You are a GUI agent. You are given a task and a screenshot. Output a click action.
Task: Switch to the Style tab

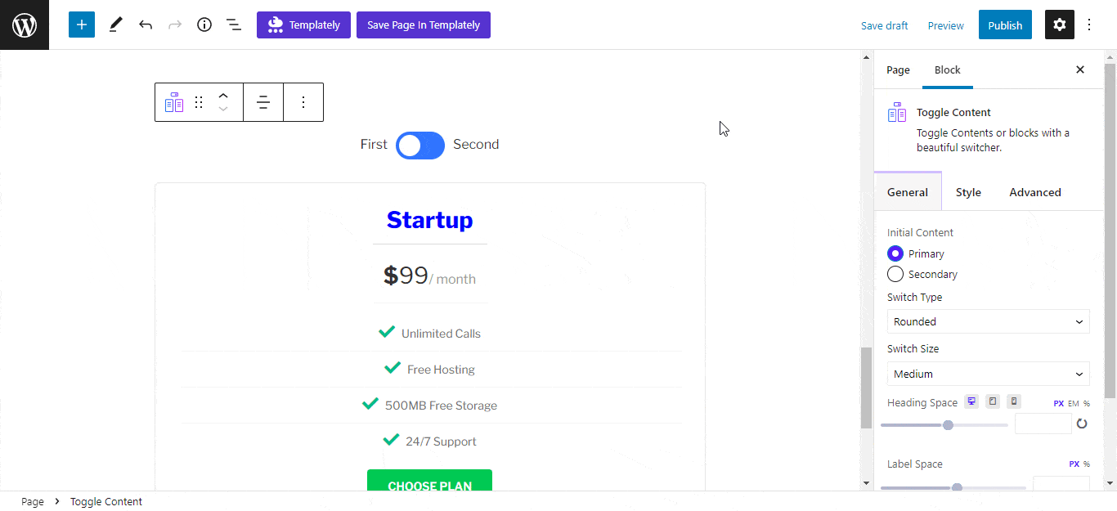(968, 192)
